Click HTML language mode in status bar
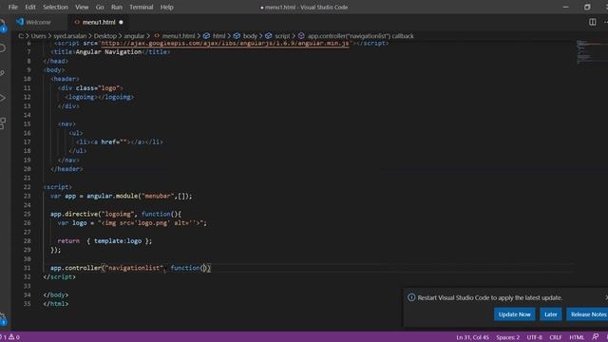This screenshot has width=608, height=342. [577, 337]
